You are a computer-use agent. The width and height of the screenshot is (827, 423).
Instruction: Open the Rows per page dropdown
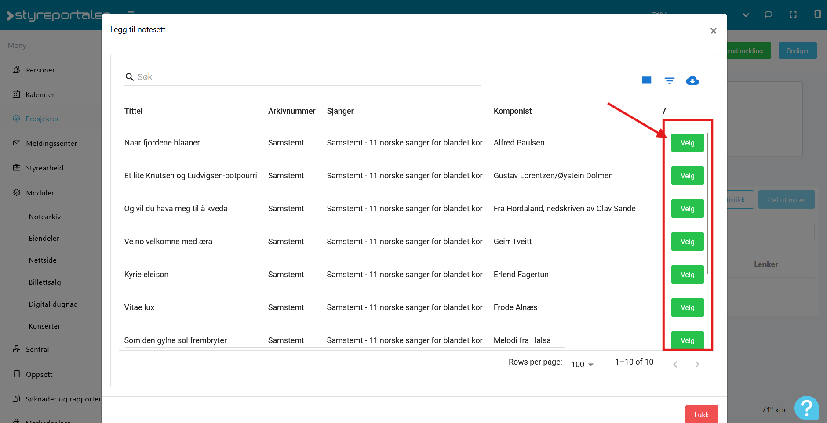582,364
